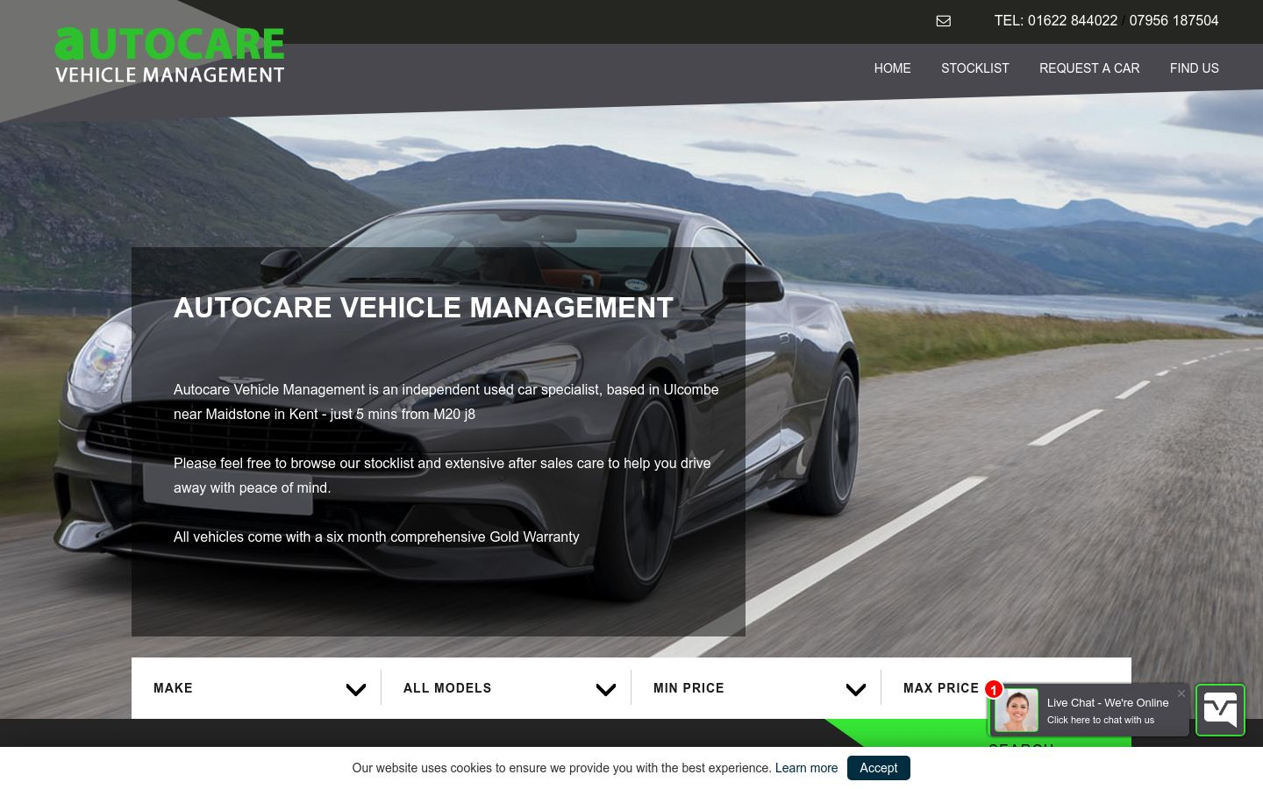This screenshot has width=1263, height=789.
Task: Click the 'independent used car specialist' paragraph
Action: click(x=446, y=402)
